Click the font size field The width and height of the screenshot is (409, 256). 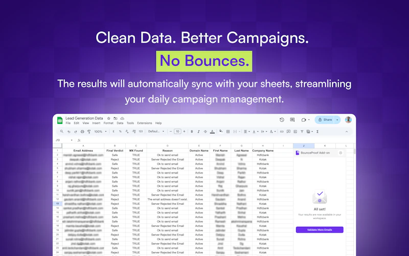pyautogui.click(x=177, y=132)
